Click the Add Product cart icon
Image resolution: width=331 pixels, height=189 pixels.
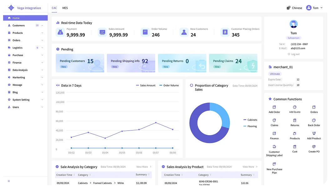[314, 134]
